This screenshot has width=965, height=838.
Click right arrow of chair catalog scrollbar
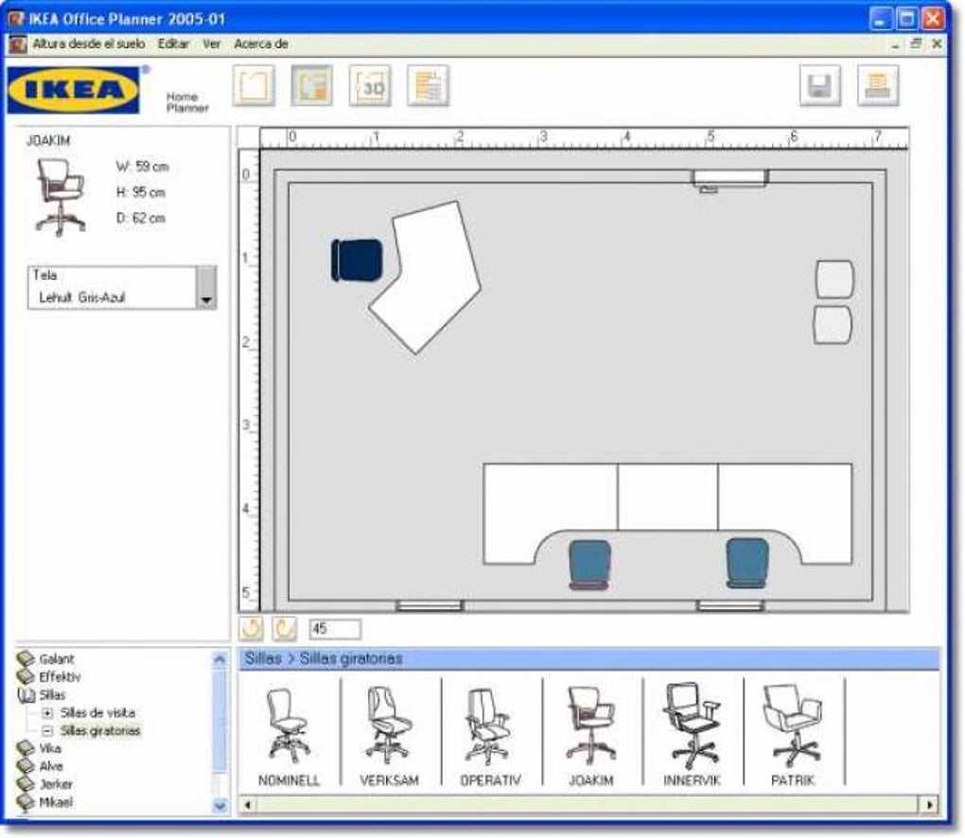929,804
